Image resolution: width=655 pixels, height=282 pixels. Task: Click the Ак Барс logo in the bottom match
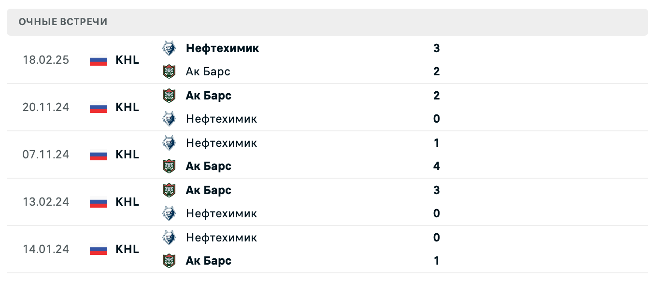[170, 260]
